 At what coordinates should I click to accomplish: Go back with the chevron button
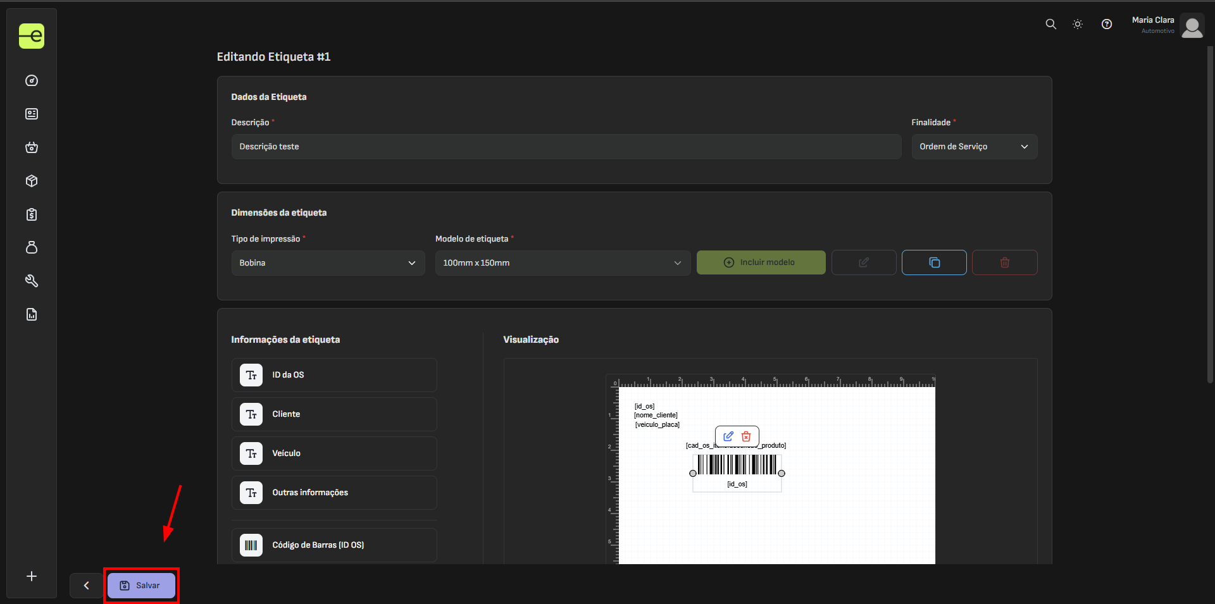coord(87,586)
